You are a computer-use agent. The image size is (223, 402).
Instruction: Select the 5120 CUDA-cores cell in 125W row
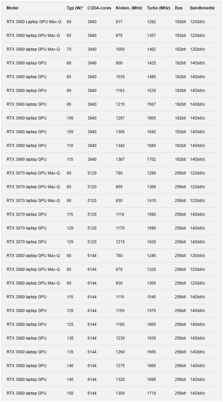pos(92,242)
